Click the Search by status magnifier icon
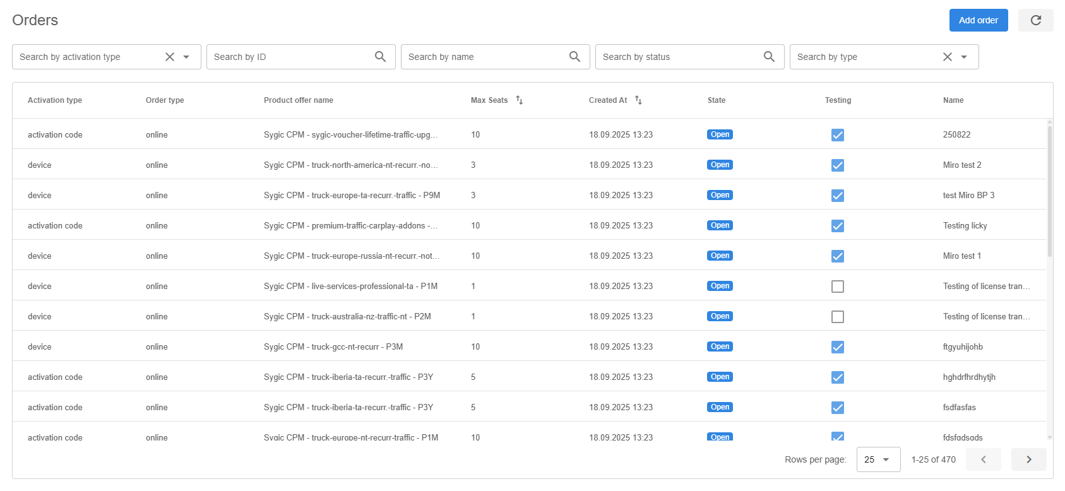 pos(769,57)
